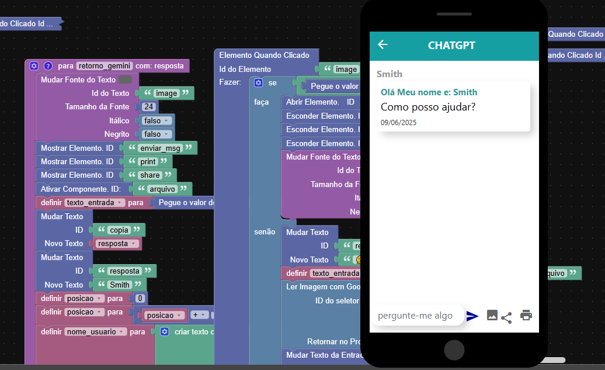Tap the printer icon in the phone preview
605x370 pixels.
pyautogui.click(x=526, y=315)
